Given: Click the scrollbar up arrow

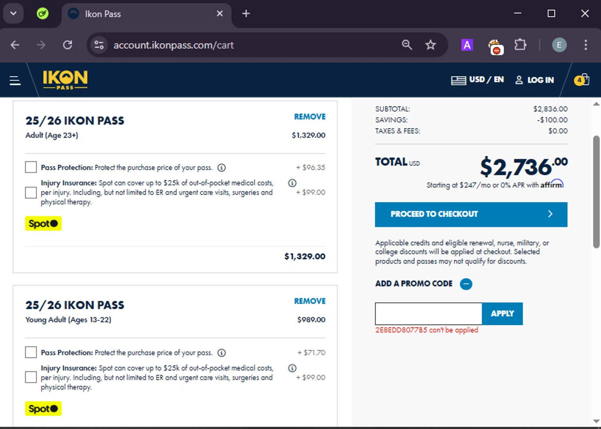Looking at the screenshot, I should (x=596, y=104).
